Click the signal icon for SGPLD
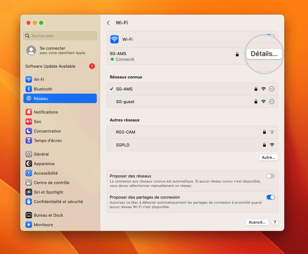 272,145
